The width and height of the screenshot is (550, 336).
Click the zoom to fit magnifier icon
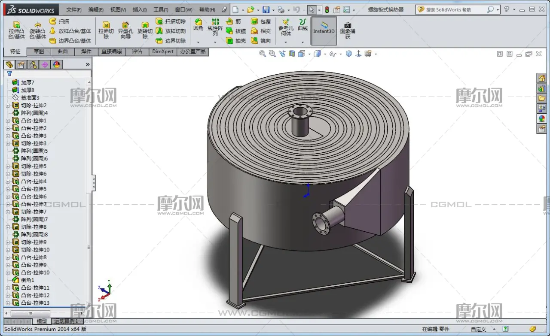click(x=263, y=54)
